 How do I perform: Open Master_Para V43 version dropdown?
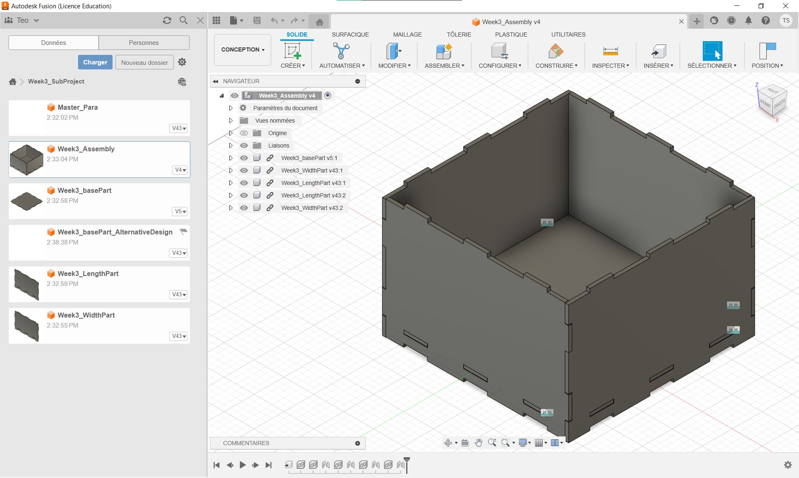[179, 128]
